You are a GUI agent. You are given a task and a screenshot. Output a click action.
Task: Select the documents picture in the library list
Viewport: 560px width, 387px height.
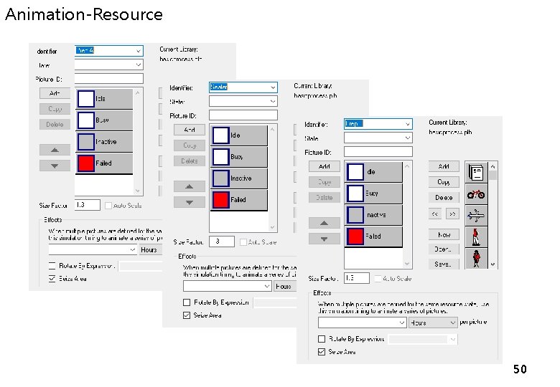pyautogui.click(x=476, y=173)
